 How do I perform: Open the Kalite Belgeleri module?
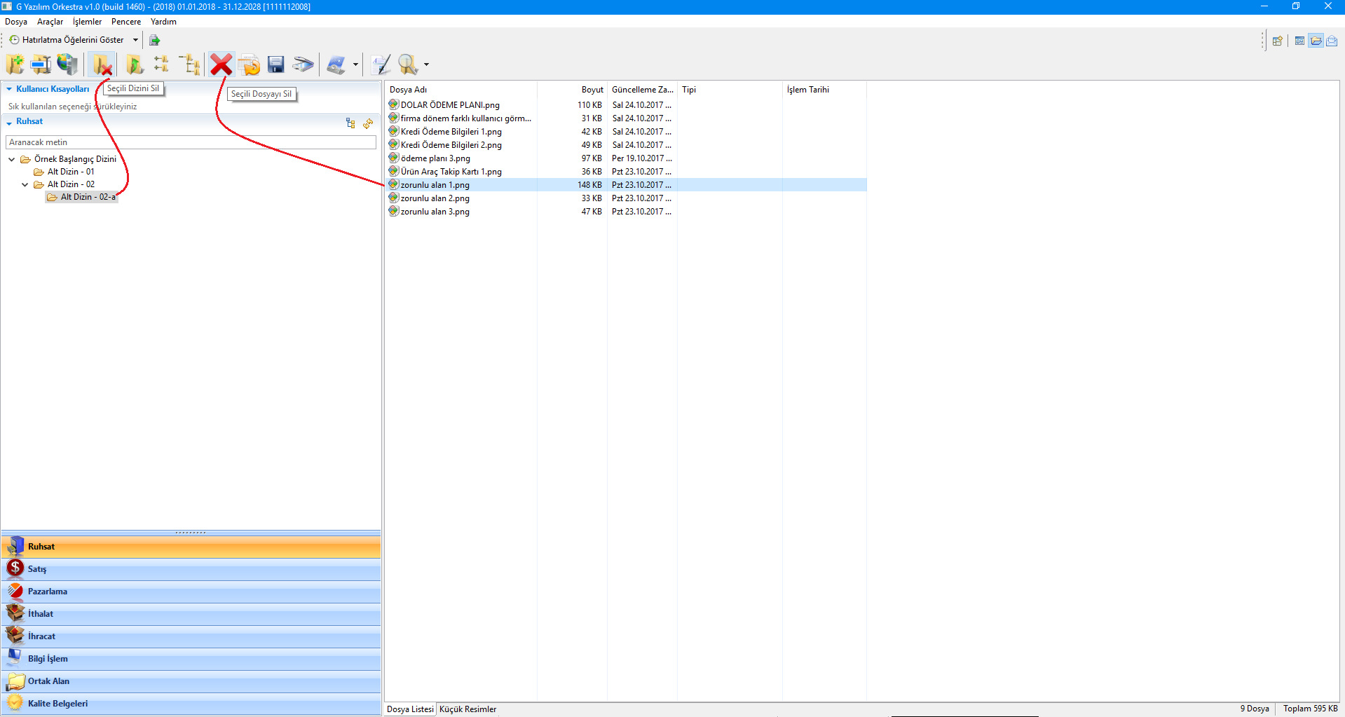(x=57, y=704)
